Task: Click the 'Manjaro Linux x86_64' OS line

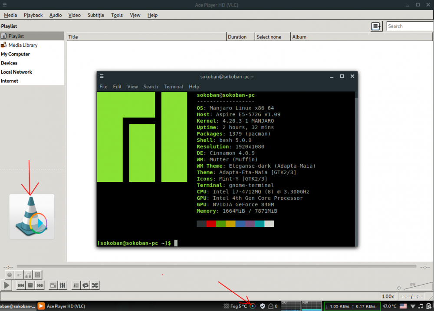Action: pyautogui.click(x=242, y=108)
